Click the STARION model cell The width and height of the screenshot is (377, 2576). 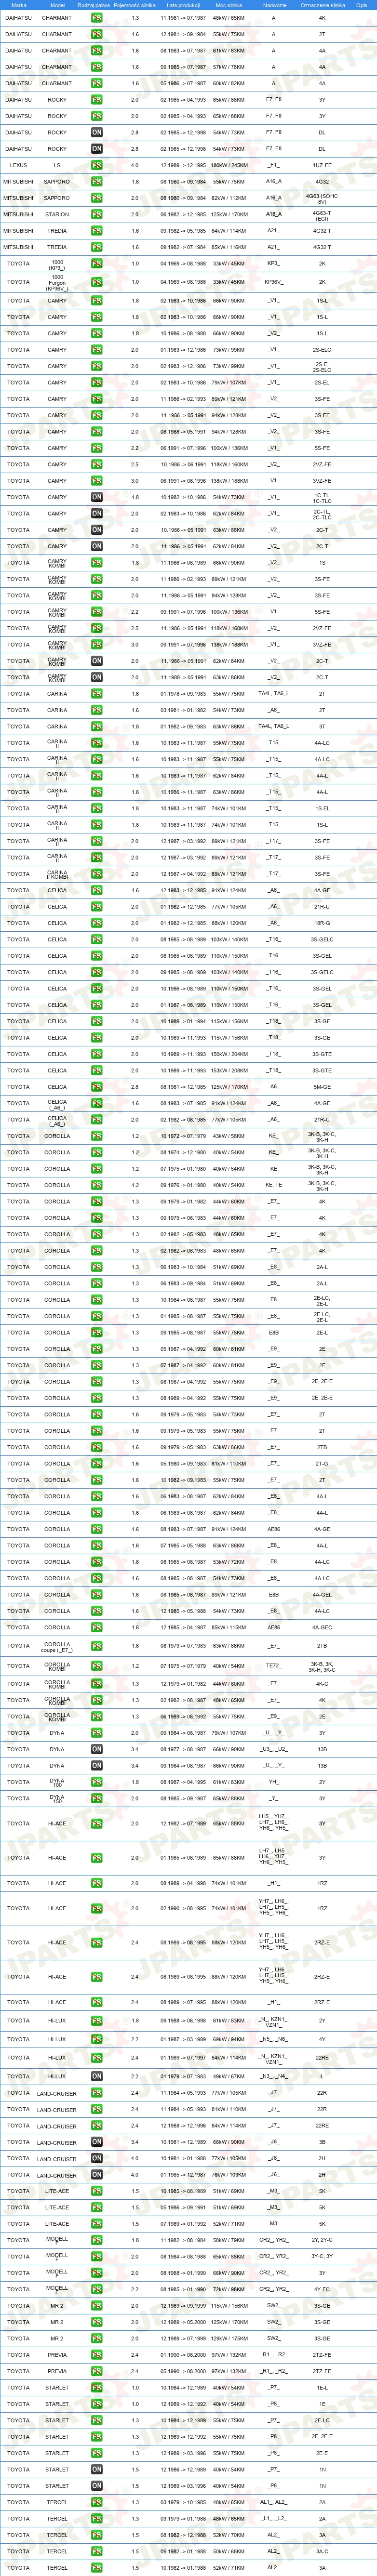[x=57, y=214]
